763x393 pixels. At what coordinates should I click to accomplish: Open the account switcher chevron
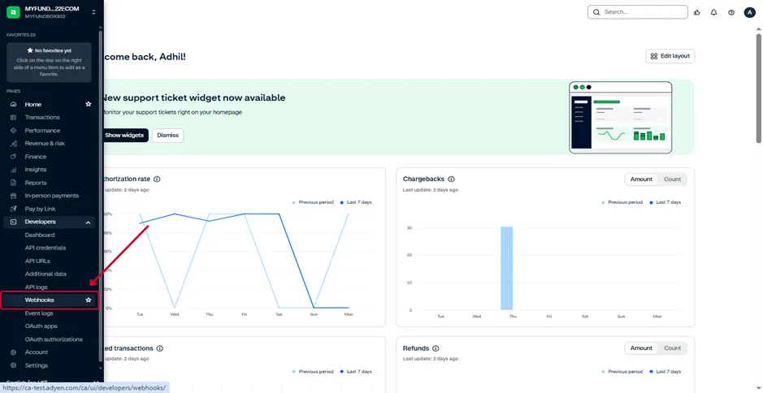94,12
